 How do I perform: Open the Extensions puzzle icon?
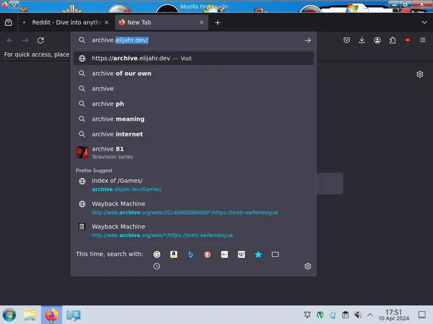[x=392, y=40]
